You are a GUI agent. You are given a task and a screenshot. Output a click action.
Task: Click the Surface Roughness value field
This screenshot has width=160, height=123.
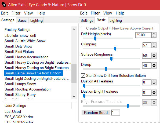(x=147, y=55)
